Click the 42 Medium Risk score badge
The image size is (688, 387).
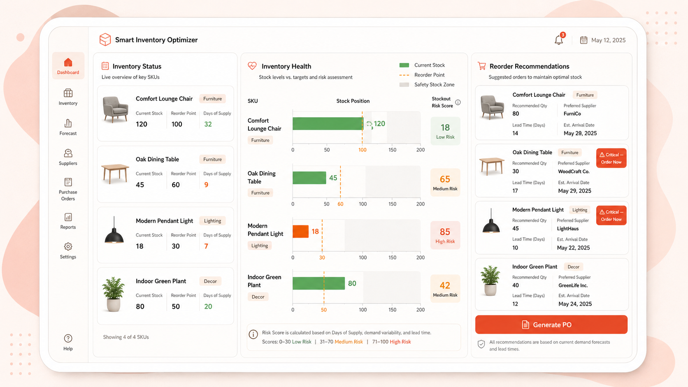point(445,289)
